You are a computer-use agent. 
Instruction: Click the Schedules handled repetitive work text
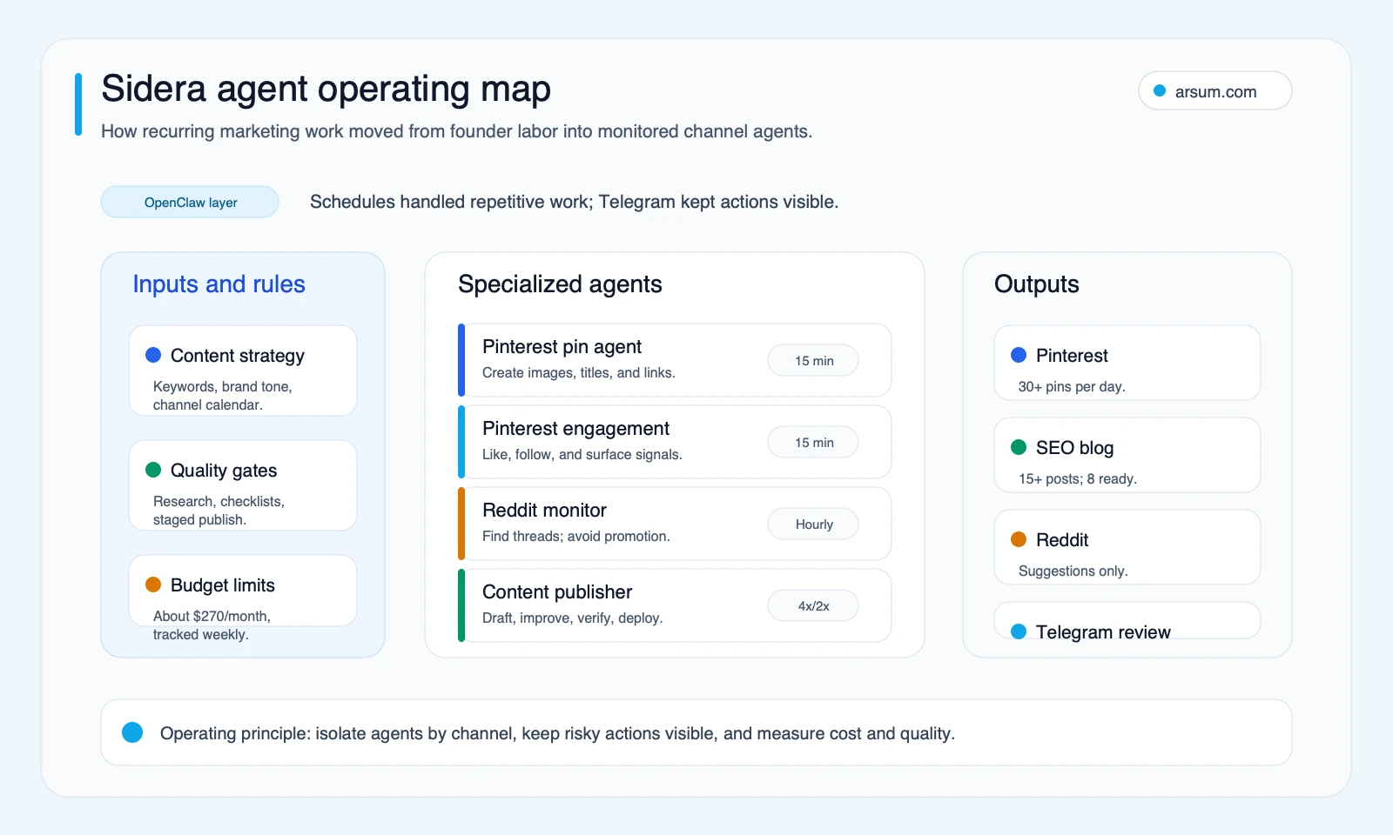tap(574, 202)
